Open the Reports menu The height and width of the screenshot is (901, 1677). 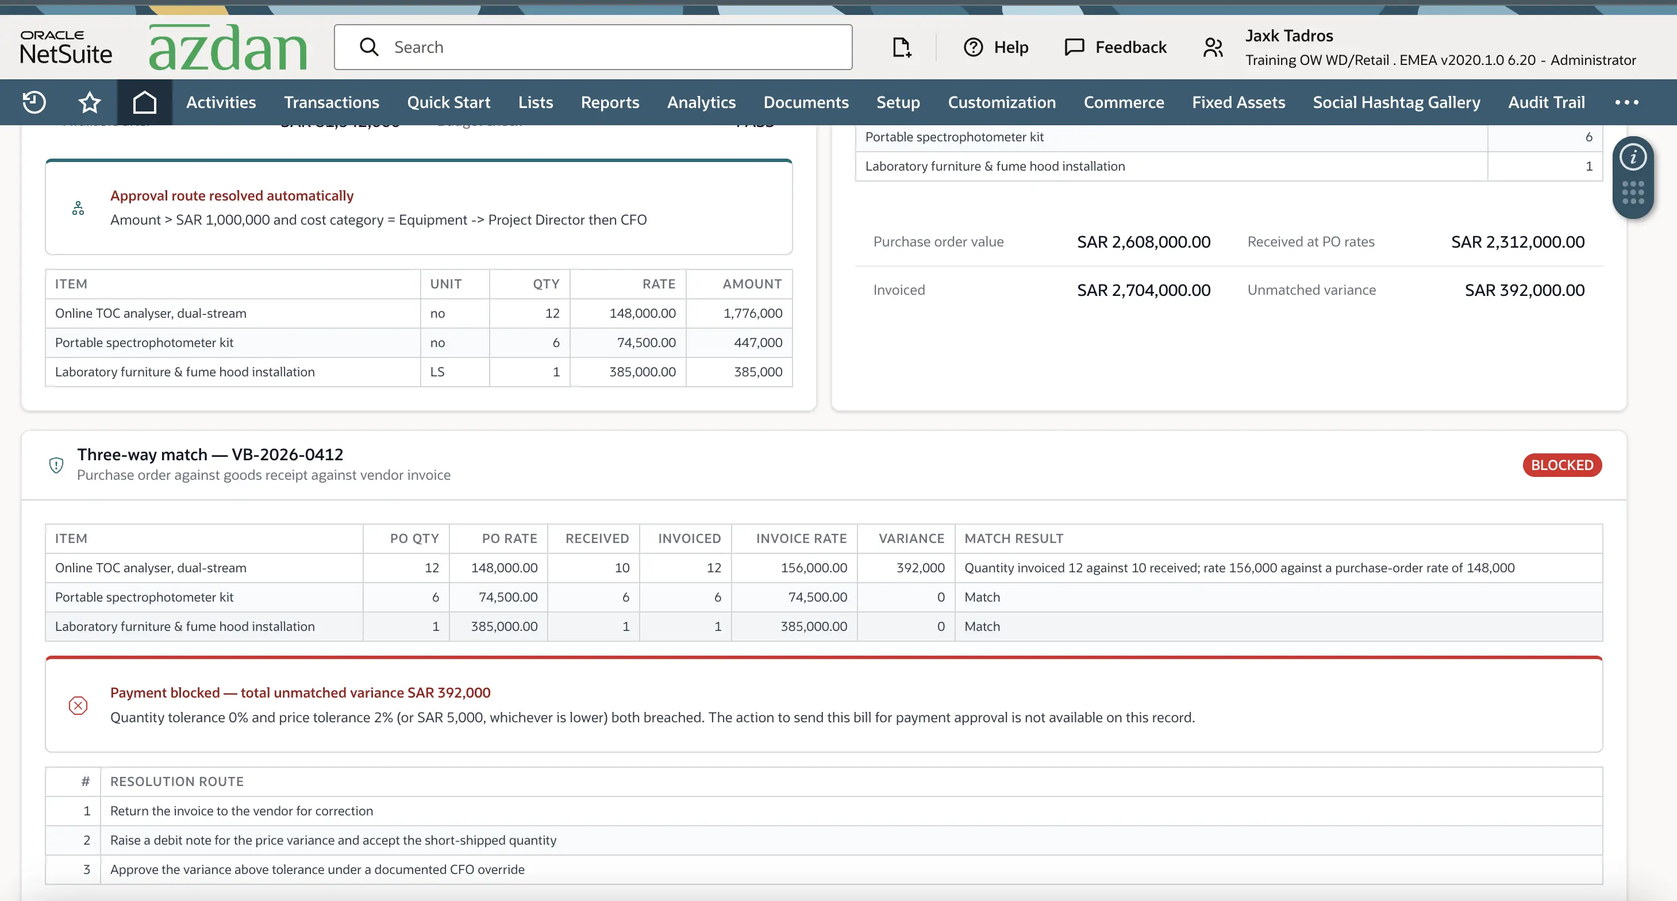point(610,102)
